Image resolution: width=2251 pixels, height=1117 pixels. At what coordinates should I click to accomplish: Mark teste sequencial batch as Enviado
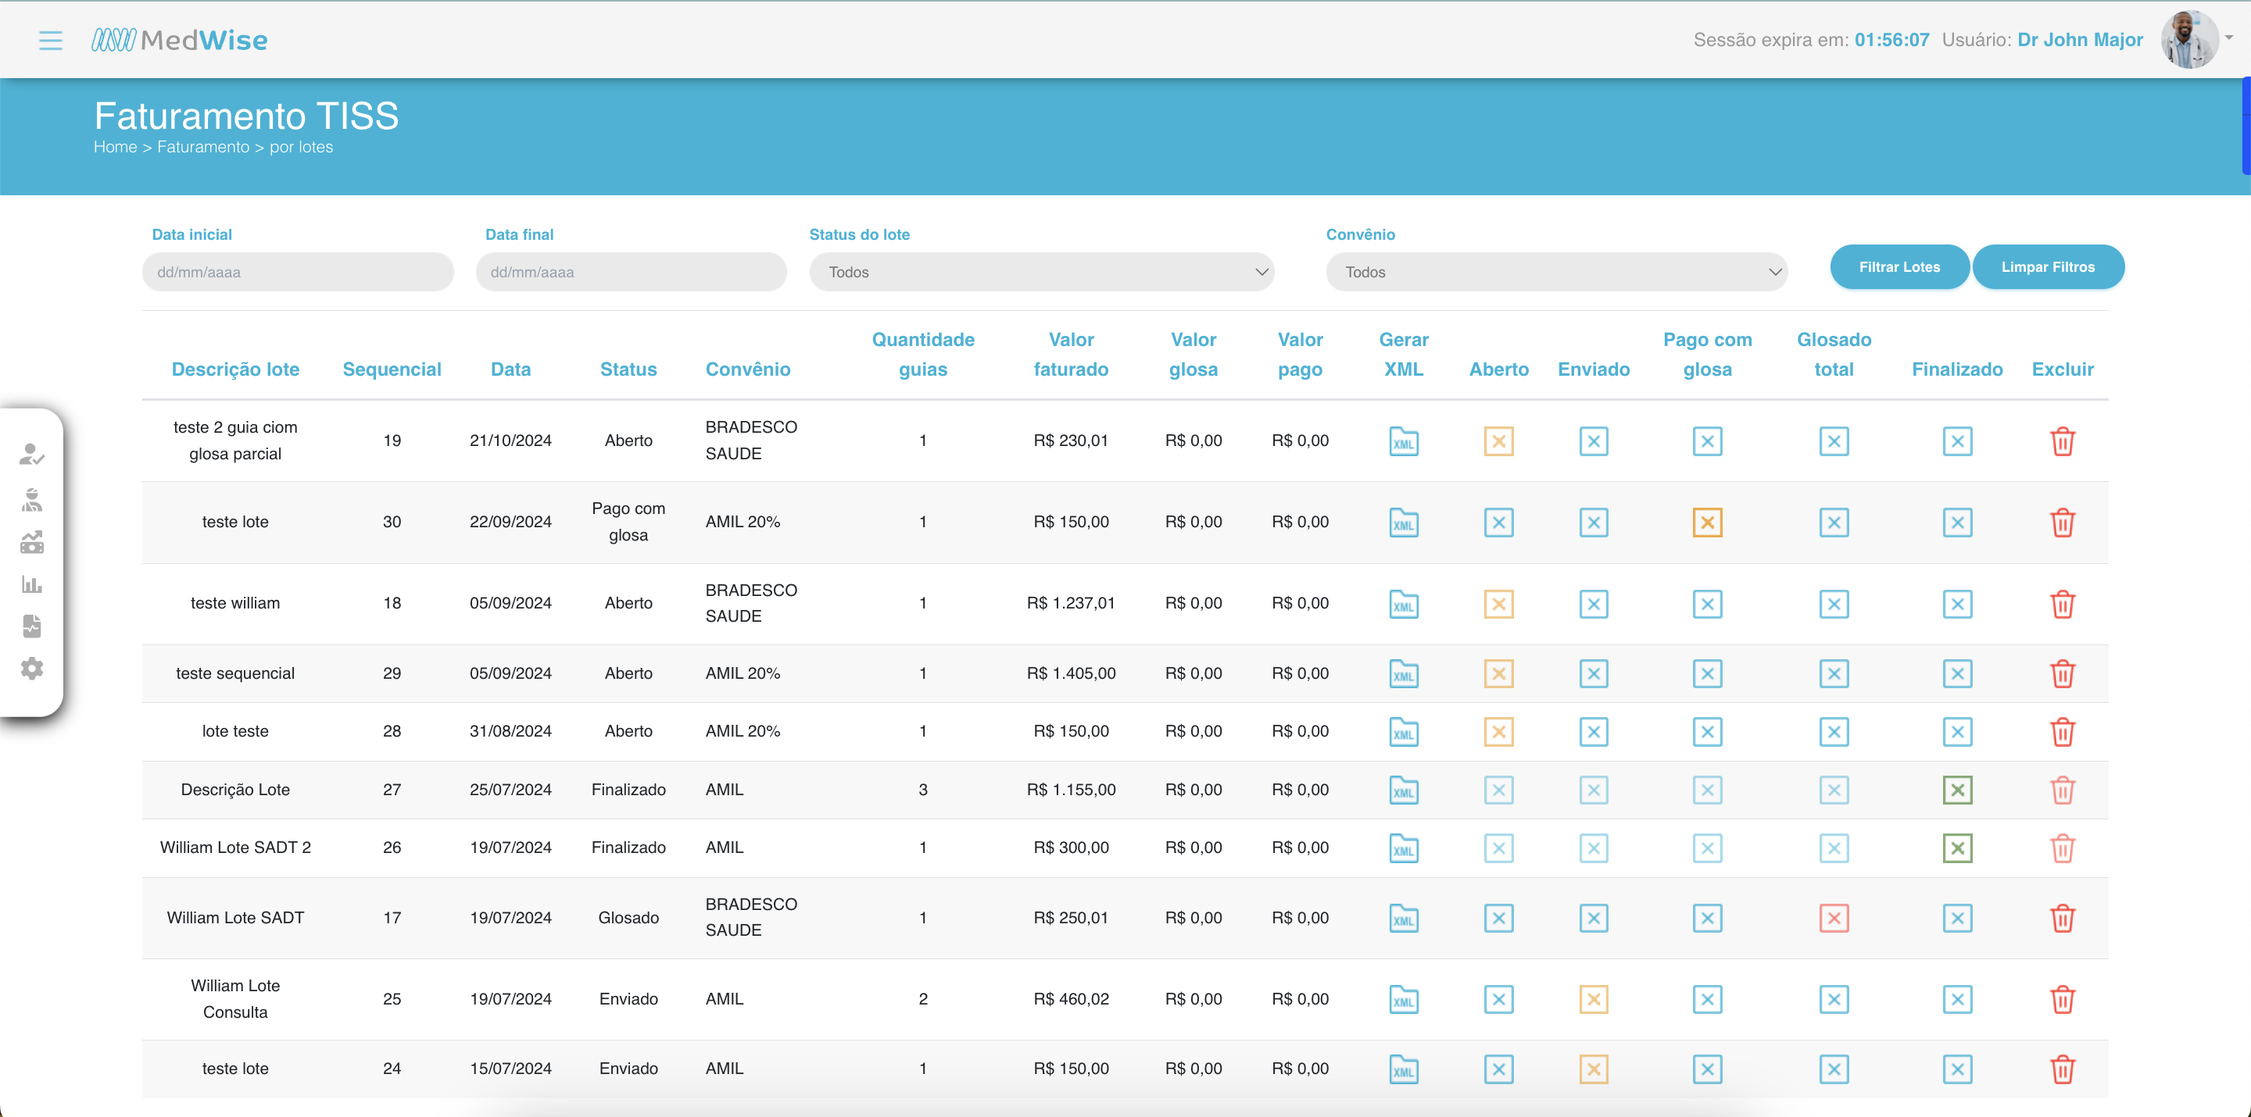(x=1593, y=673)
